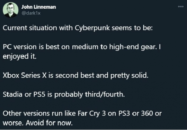Click the 'Far Cry 3' mention
The width and height of the screenshot is (187, 130).
click(92, 114)
